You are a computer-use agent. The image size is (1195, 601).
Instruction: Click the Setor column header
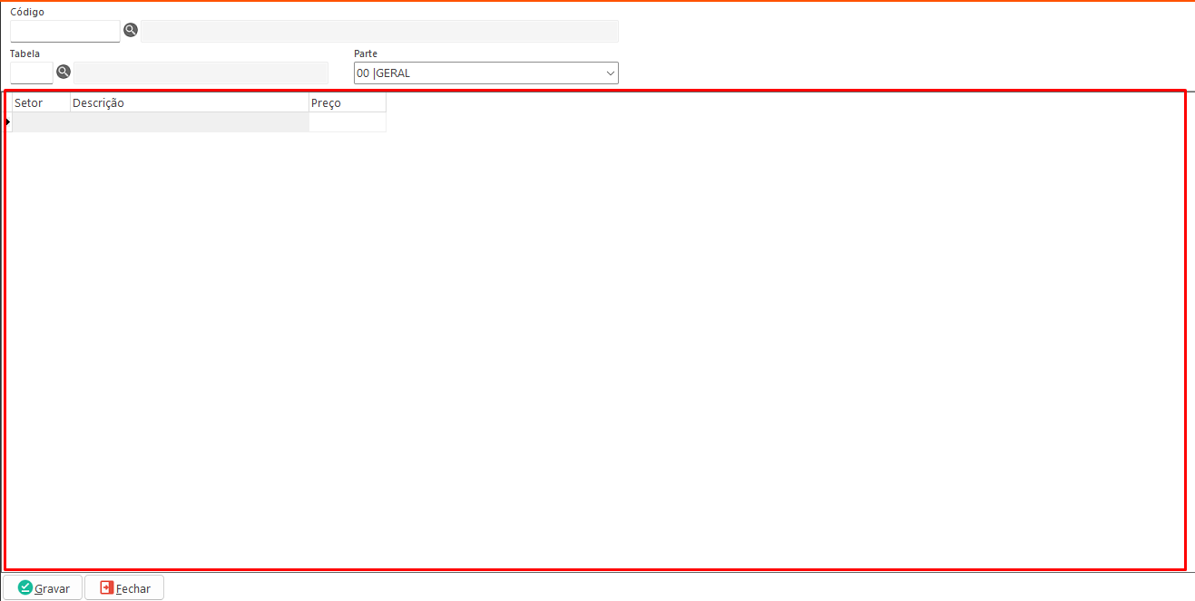point(41,103)
